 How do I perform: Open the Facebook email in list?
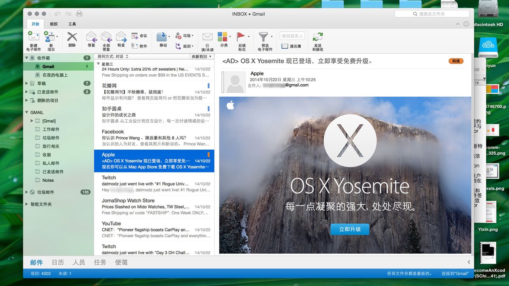point(154,138)
